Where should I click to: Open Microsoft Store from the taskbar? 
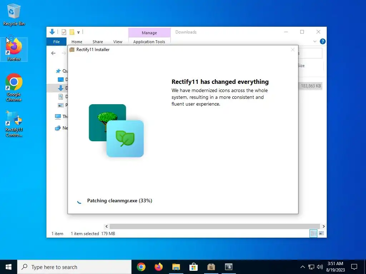pyautogui.click(x=193, y=267)
